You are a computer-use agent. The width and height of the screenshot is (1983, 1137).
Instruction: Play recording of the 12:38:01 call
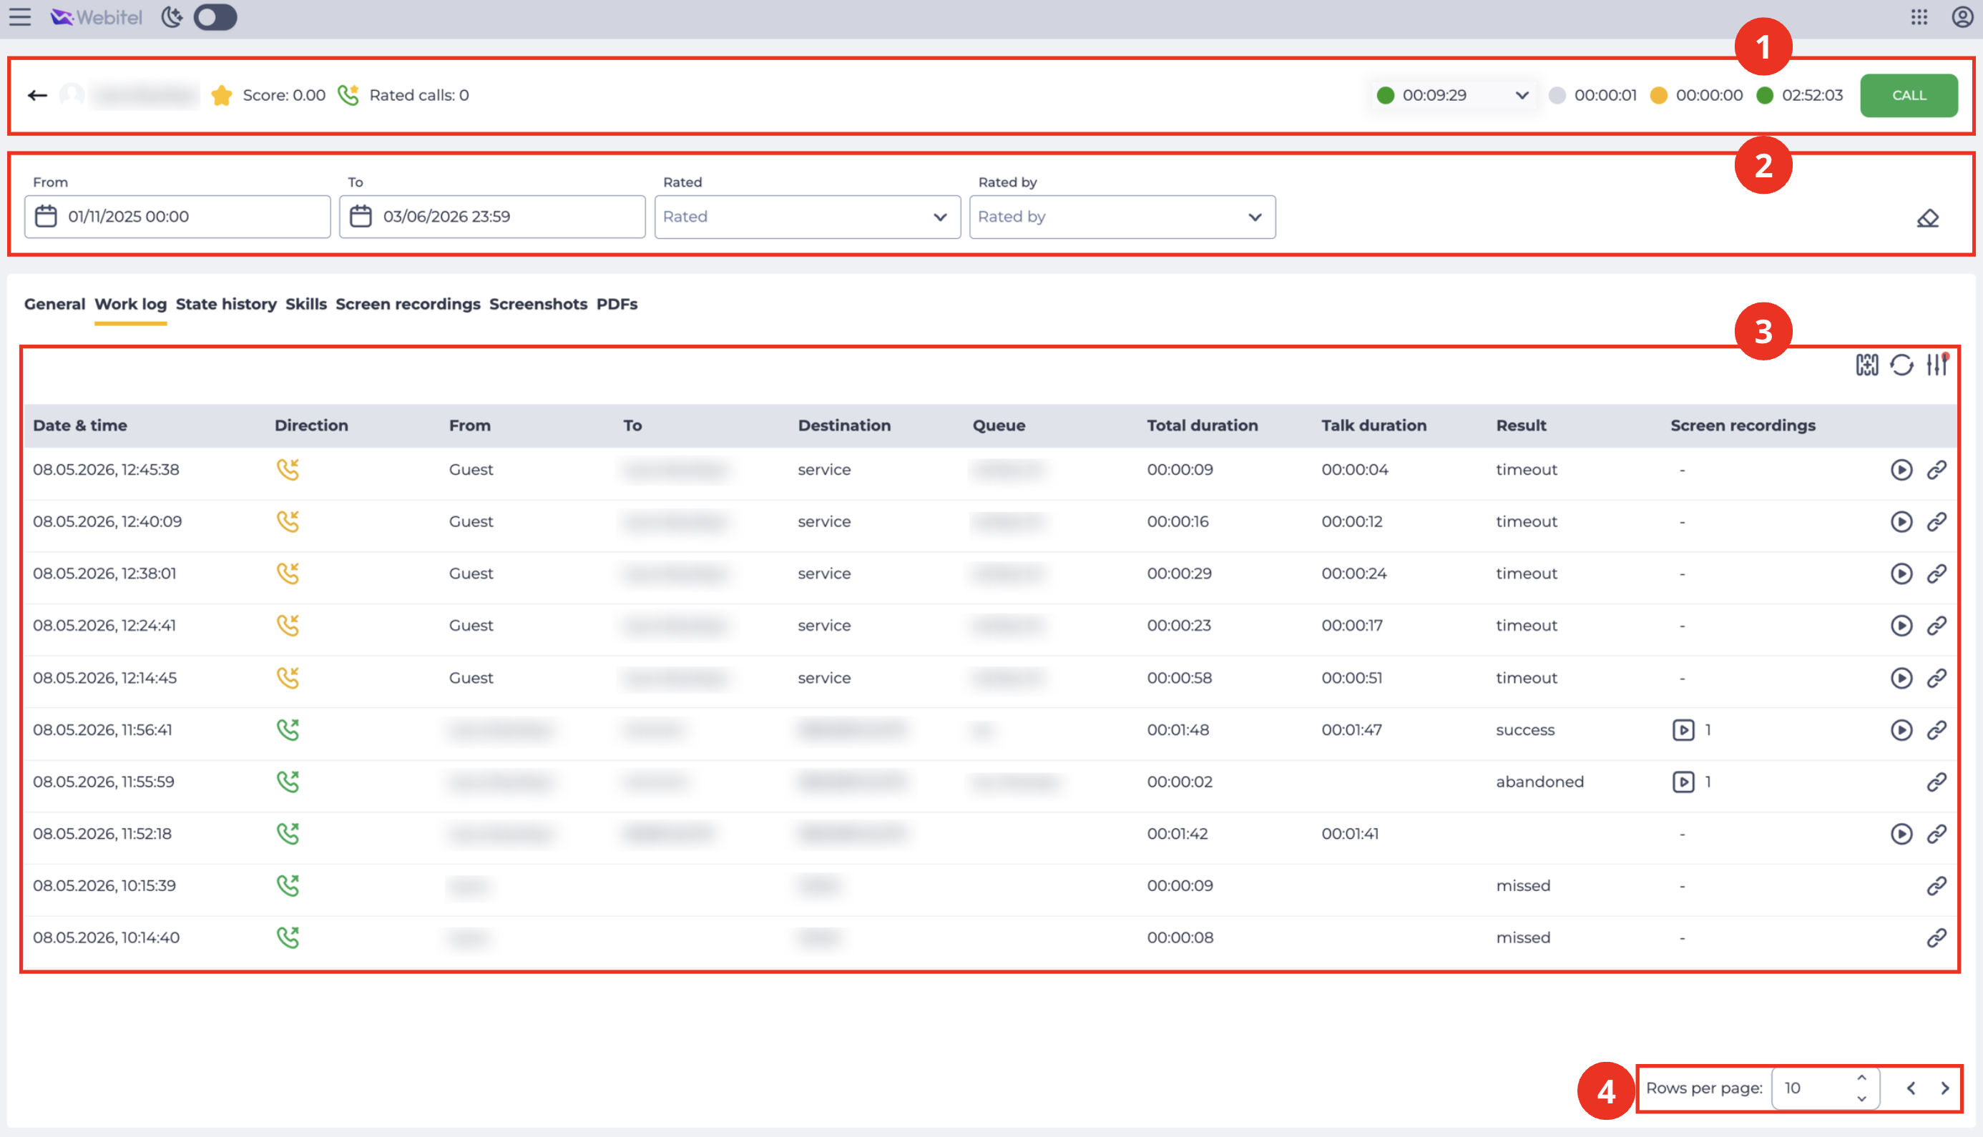tap(1901, 574)
